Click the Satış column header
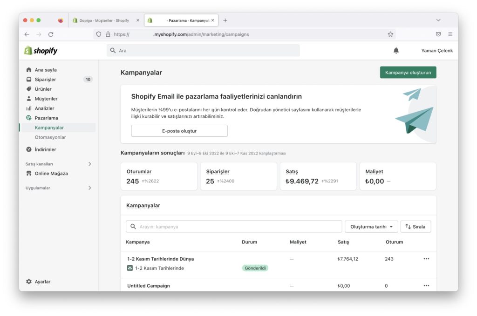Screen dimensions: 477x316 [x=343, y=242]
